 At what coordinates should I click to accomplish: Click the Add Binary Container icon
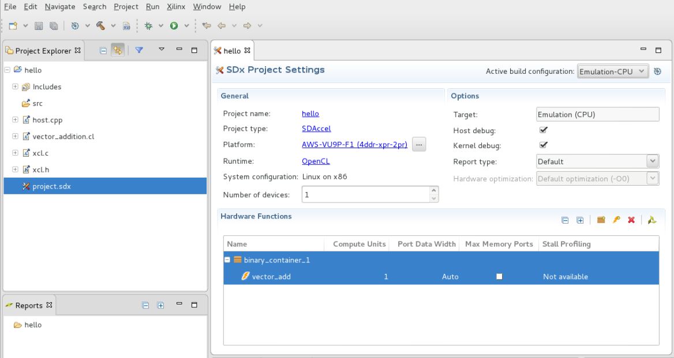point(601,220)
